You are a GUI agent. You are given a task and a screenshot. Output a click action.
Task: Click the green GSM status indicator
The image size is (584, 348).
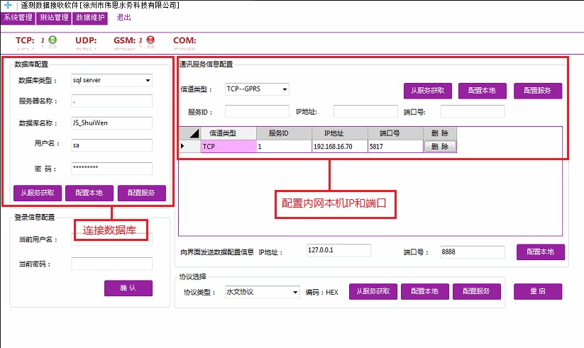[150, 40]
